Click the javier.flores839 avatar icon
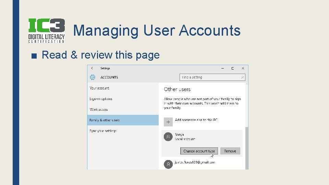329x185 pixels. coord(168,164)
